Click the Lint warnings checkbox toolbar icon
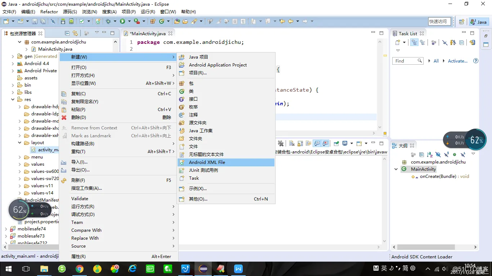The height and width of the screenshot is (276, 492). [82, 22]
